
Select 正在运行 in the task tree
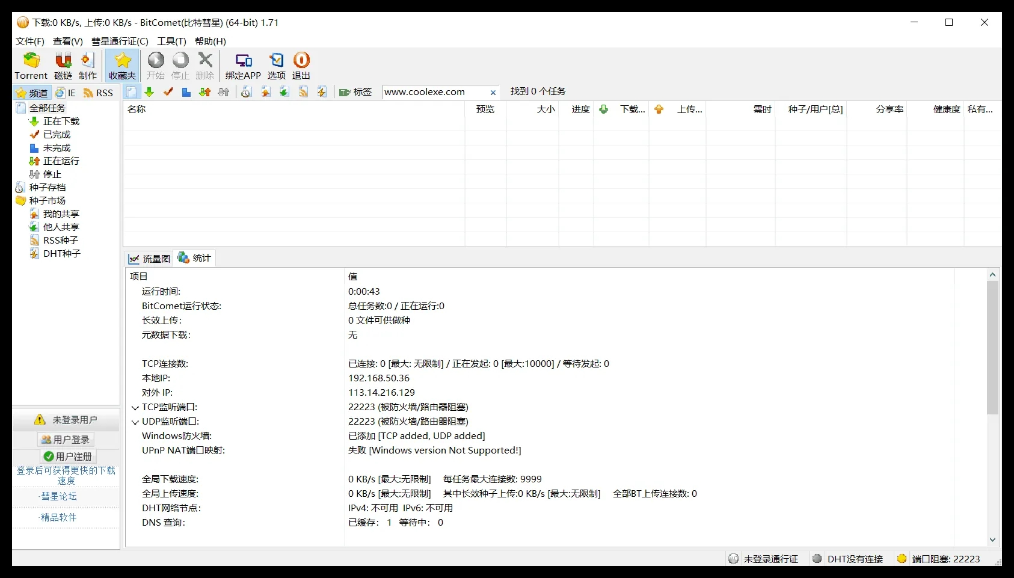pos(61,161)
